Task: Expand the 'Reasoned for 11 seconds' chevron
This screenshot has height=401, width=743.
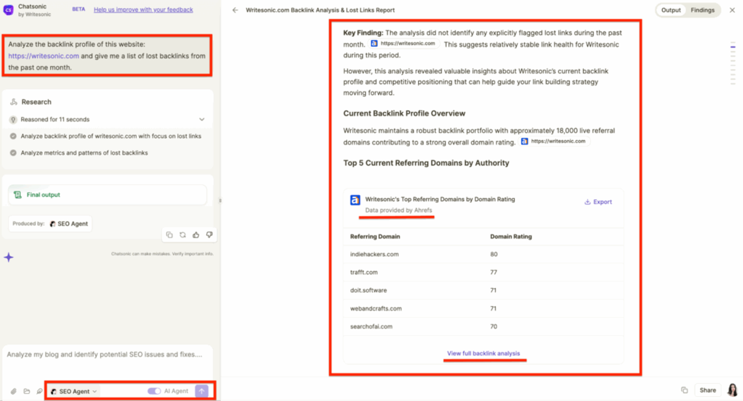Action: [202, 119]
